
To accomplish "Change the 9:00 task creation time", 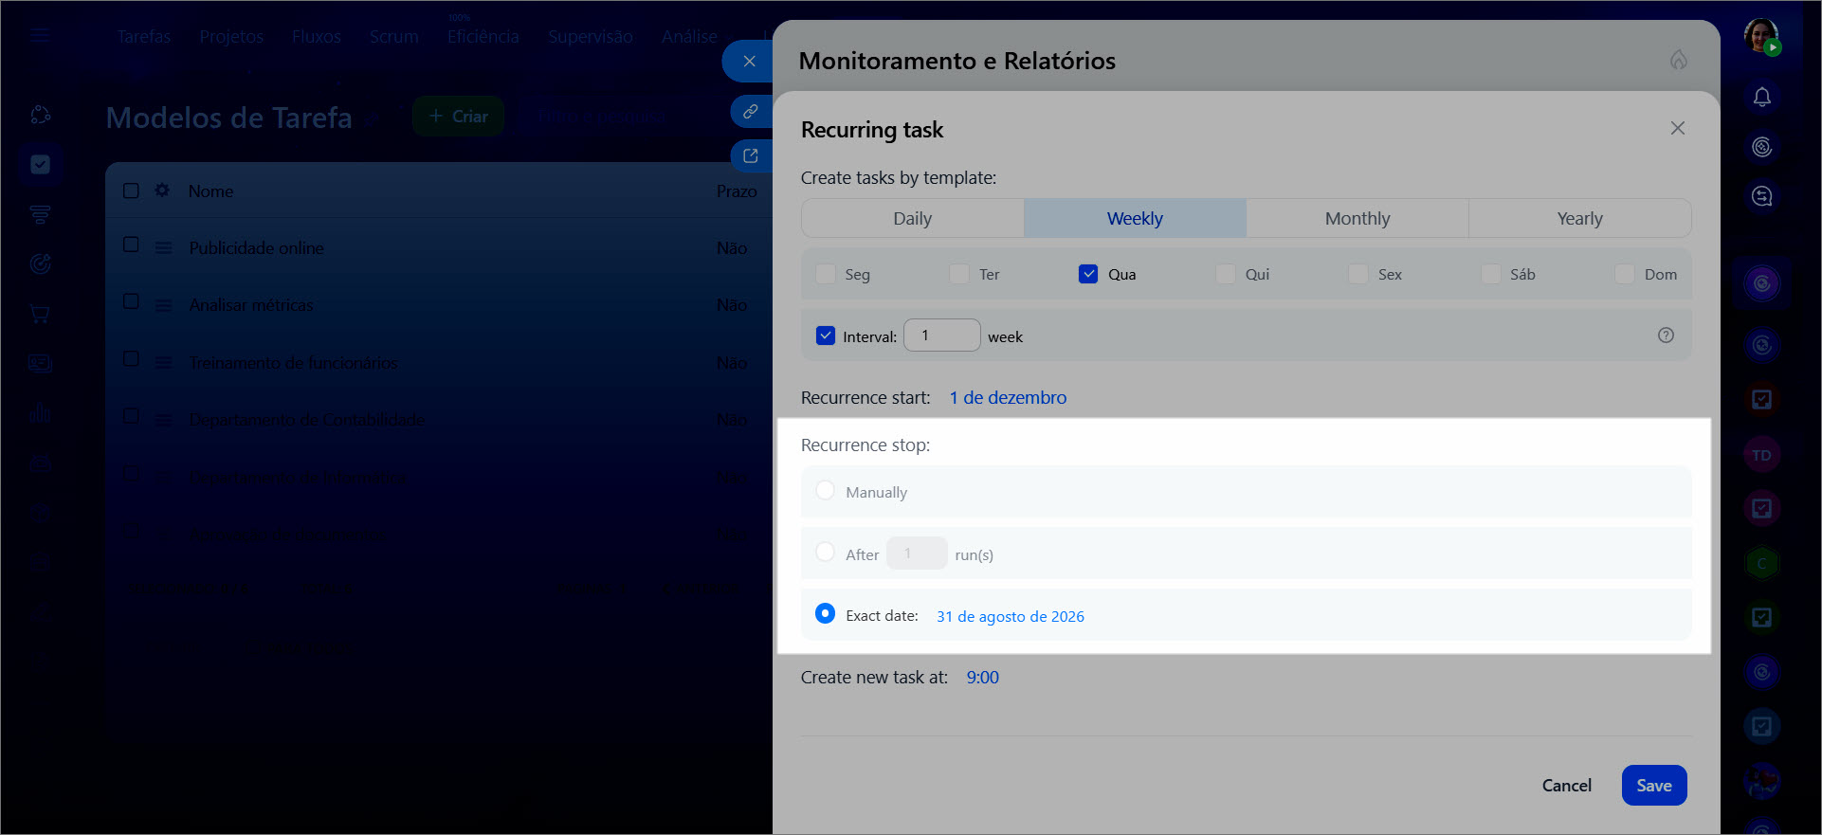I will 982,678.
